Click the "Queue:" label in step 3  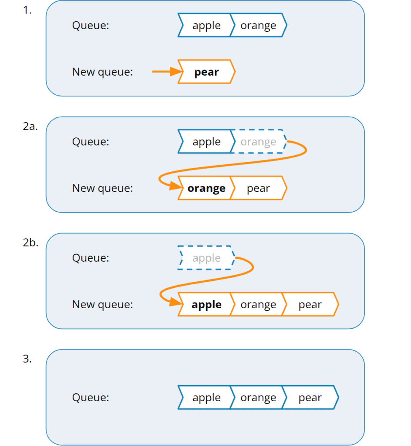(91, 398)
